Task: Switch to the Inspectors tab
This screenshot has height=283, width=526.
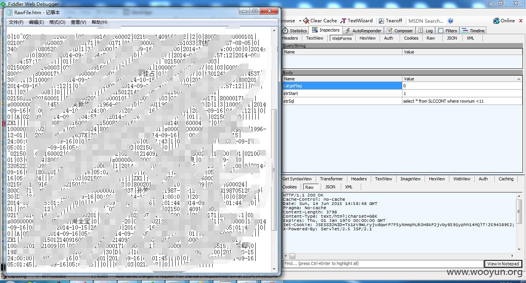Action: pyautogui.click(x=326, y=30)
